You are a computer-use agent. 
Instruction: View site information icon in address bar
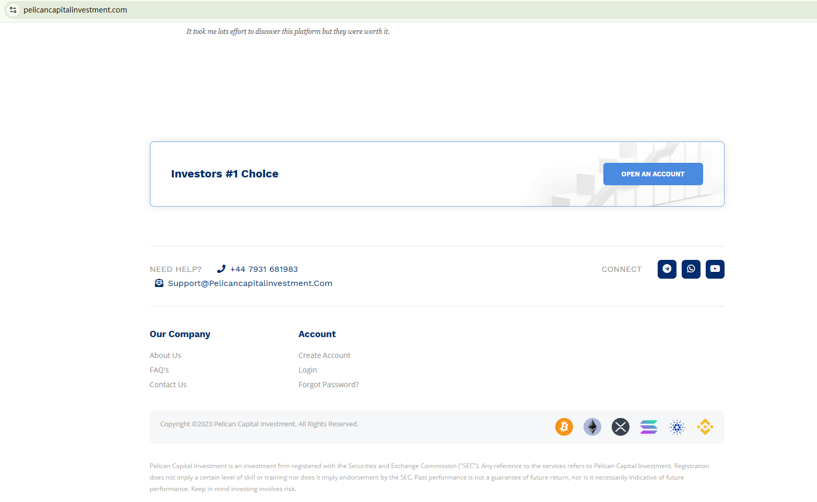pyautogui.click(x=13, y=10)
